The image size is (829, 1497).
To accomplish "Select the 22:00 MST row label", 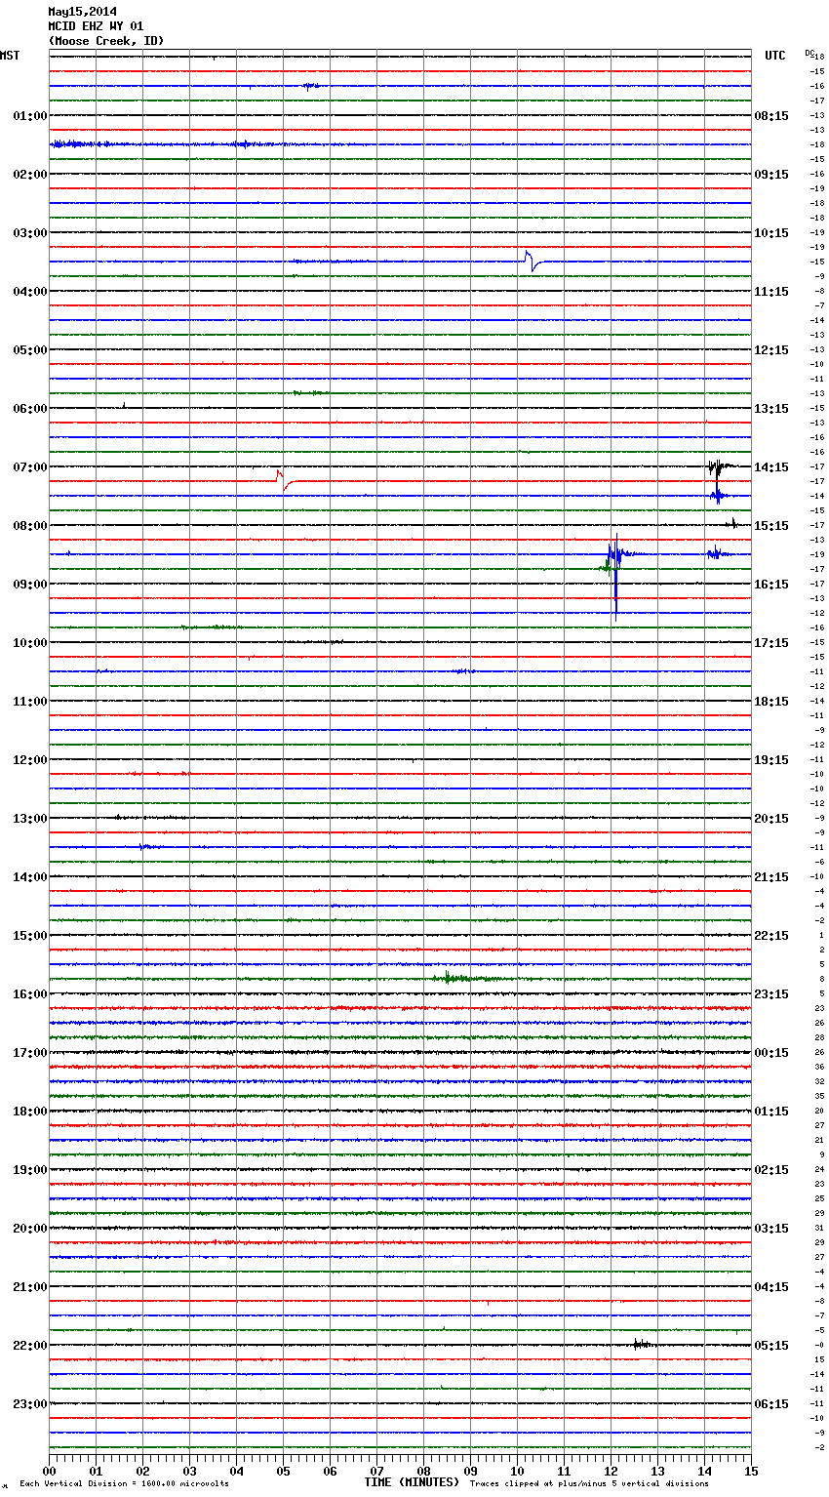I will pyautogui.click(x=30, y=1346).
